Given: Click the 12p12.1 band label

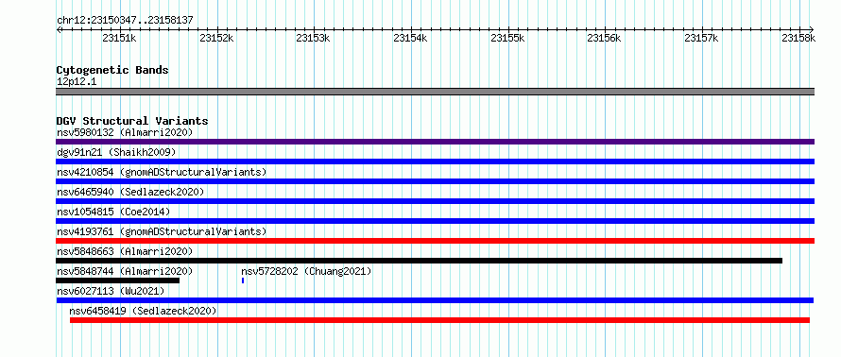Looking at the screenshot, I should [x=77, y=82].
